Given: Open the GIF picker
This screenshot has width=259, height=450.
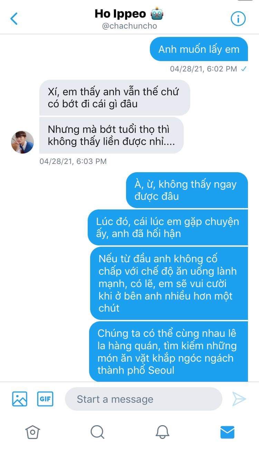Looking at the screenshot, I should click(45, 399).
